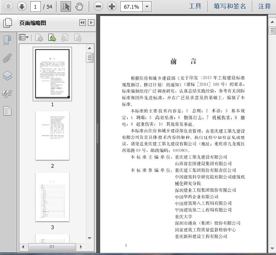Select page 2 thumbnail
Viewport: 276px width, 255px height.
coord(52,135)
